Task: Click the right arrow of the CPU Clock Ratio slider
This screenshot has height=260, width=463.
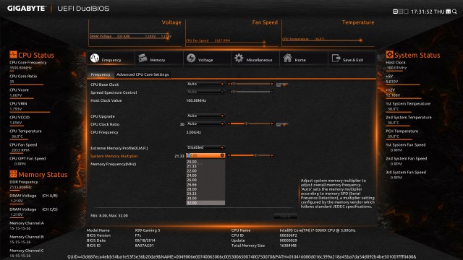Action: click(x=272, y=123)
